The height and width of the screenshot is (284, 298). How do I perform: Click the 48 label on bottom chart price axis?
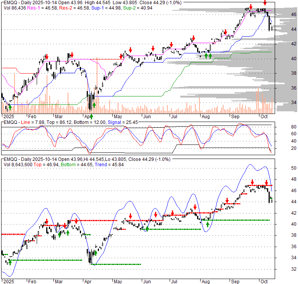pyautogui.click(x=294, y=179)
